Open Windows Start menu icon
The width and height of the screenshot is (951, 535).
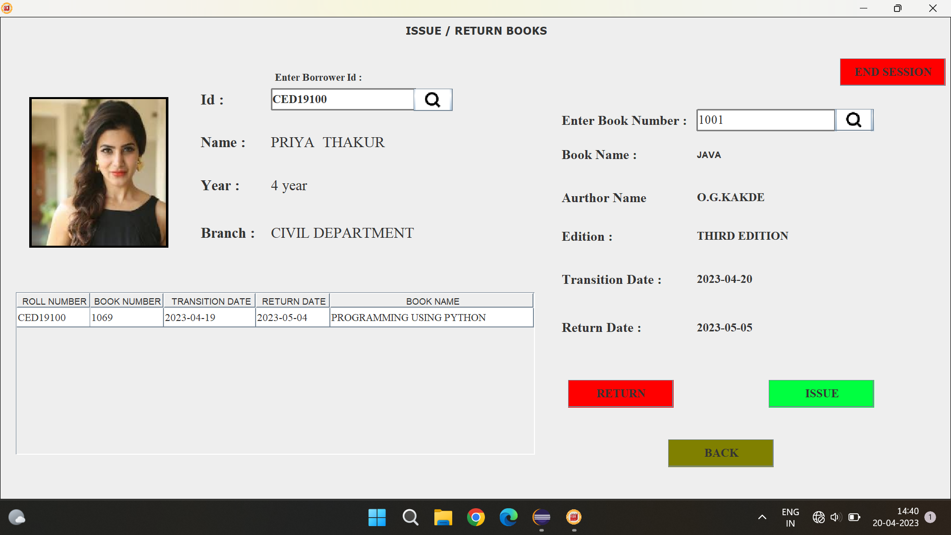pyautogui.click(x=377, y=518)
